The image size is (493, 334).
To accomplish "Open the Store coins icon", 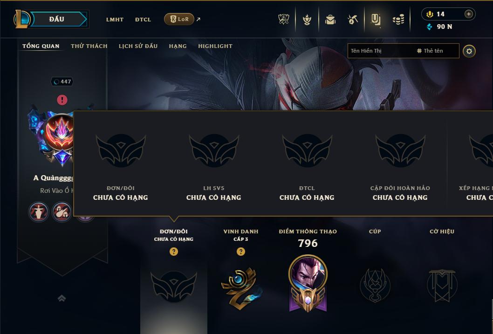I will coord(398,20).
